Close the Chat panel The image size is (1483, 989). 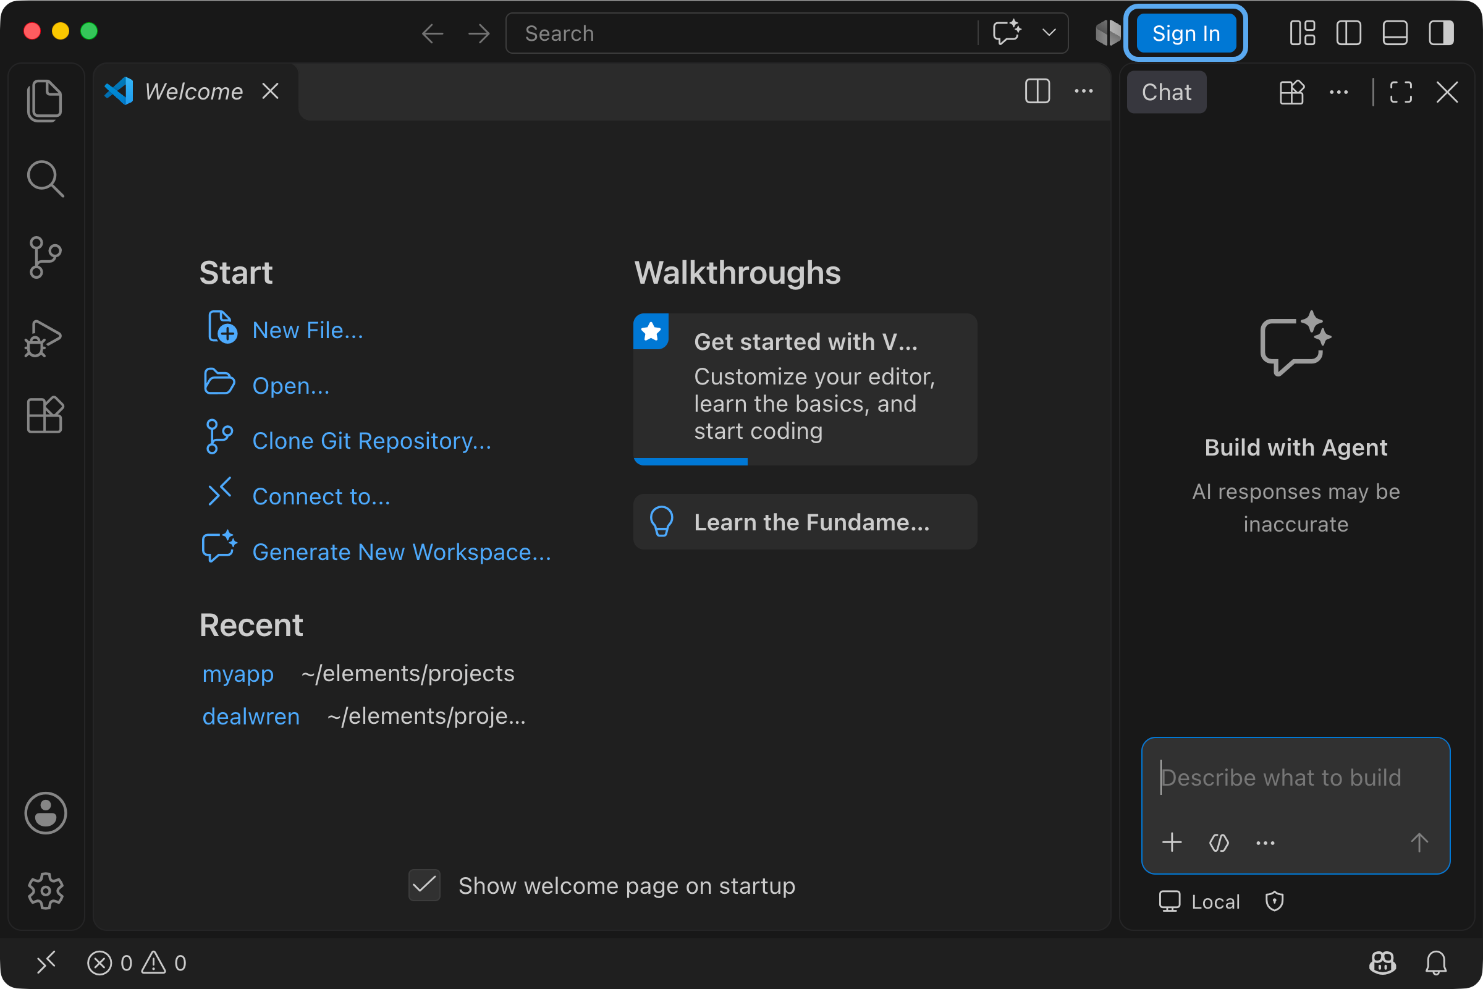point(1447,93)
